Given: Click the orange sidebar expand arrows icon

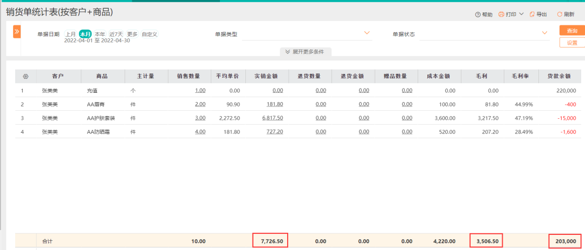Looking at the screenshot, I should coord(17,32).
